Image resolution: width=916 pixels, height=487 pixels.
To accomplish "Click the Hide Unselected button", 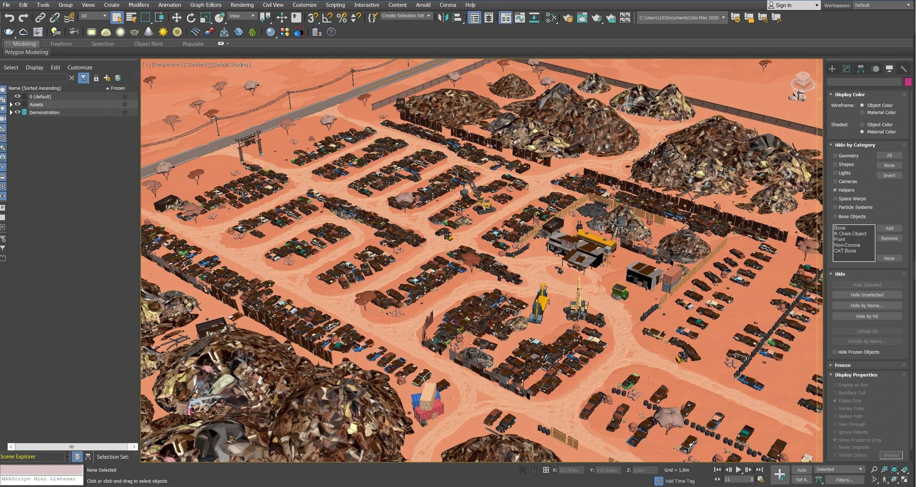I will 867,295.
